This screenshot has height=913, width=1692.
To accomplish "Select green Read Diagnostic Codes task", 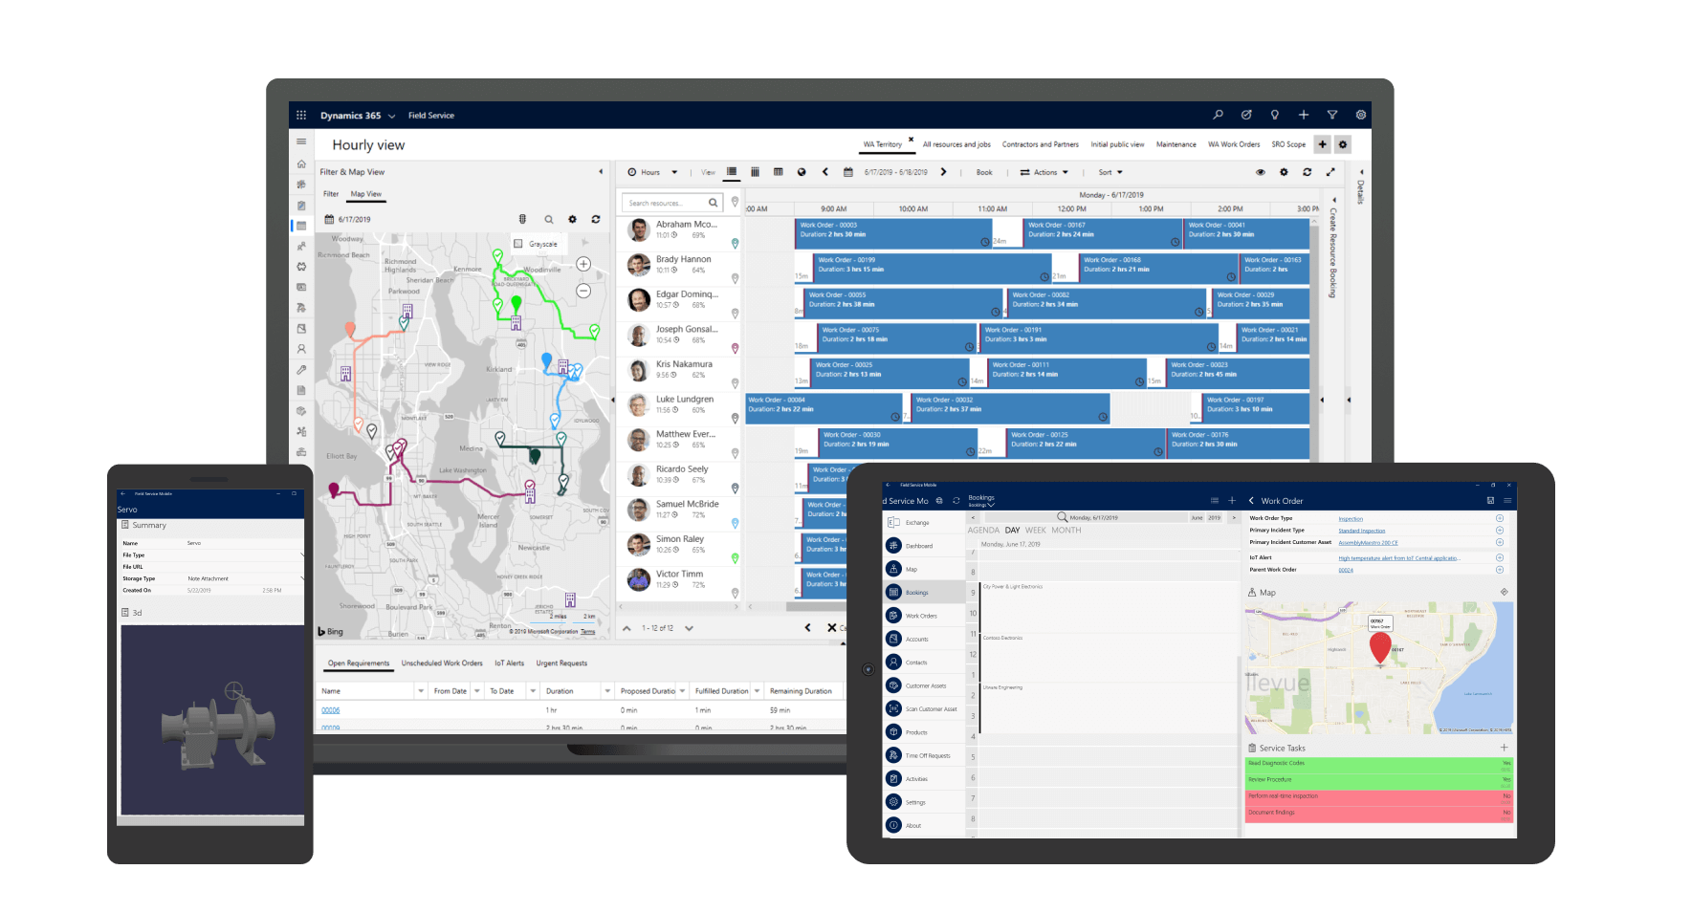I will click(x=1379, y=765).
